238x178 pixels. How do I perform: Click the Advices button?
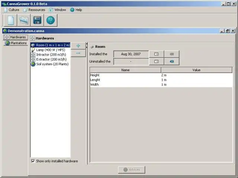click(x=132, y=170)
